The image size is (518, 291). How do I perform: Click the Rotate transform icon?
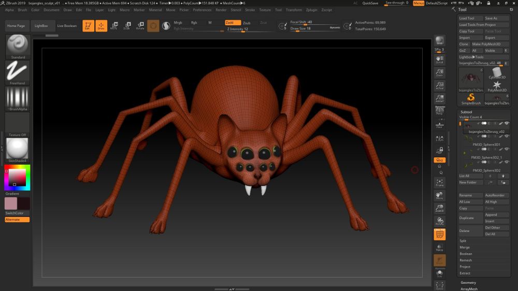pyautogui.click(x=140, y=26)
